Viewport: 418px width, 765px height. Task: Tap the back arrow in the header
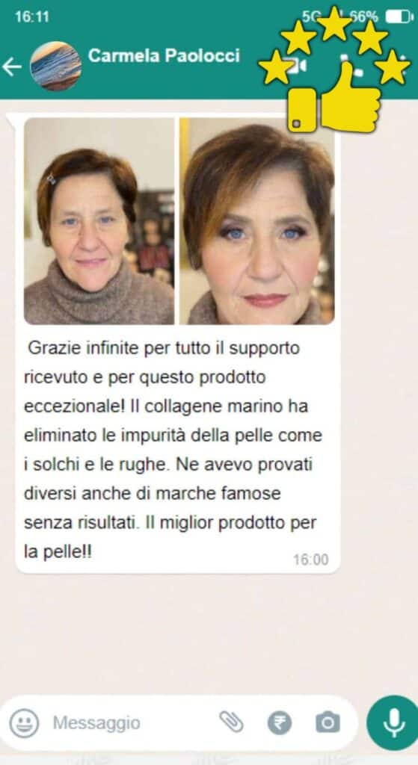click(12, 66)
